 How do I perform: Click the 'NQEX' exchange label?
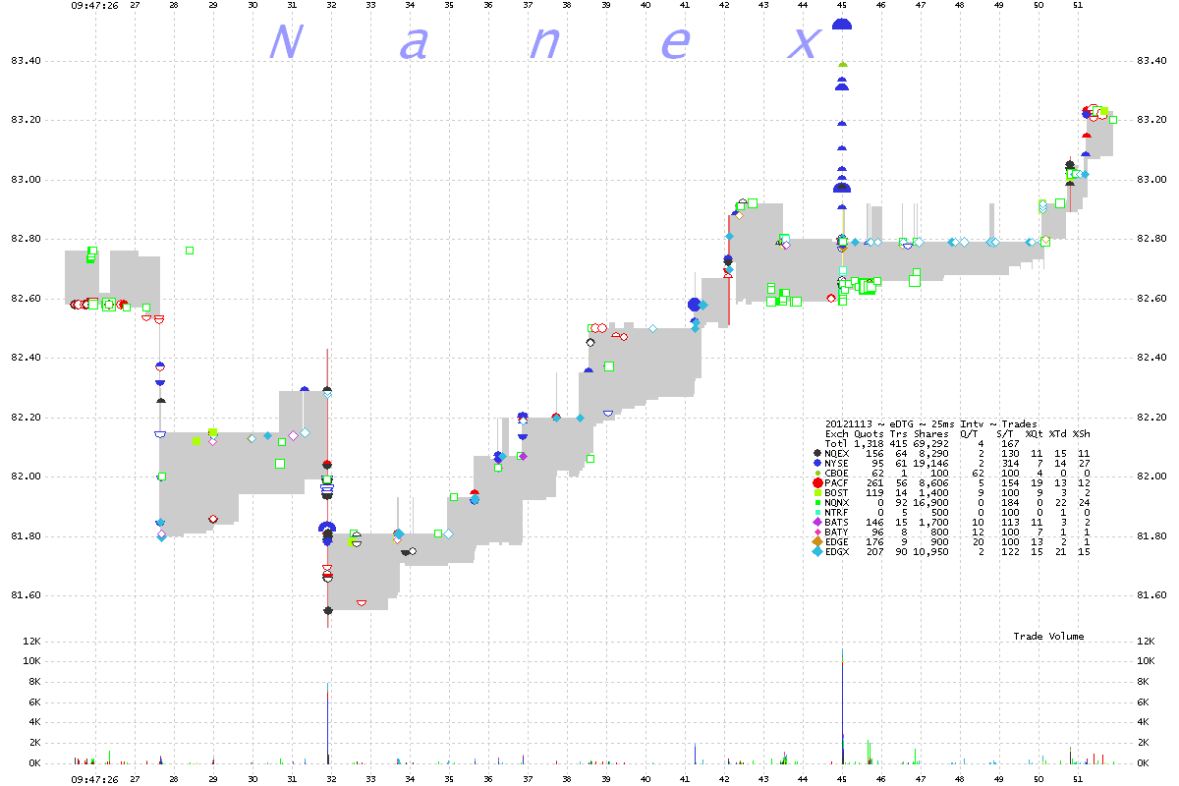click(x=836, y=453)
